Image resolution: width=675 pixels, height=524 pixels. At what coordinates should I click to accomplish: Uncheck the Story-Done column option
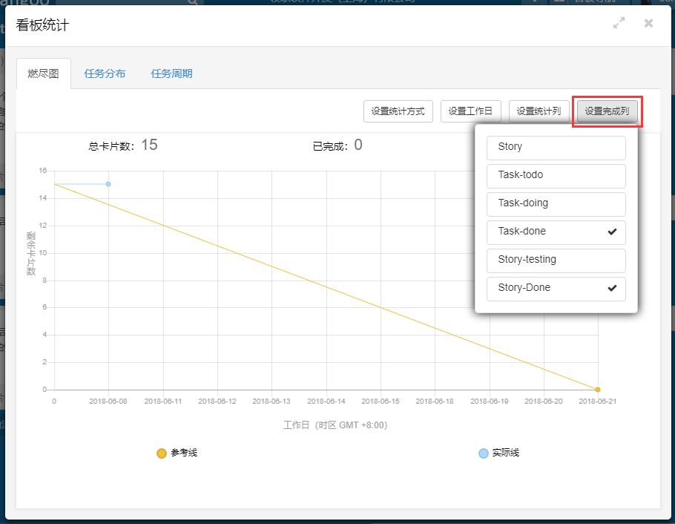click(556, 288)
